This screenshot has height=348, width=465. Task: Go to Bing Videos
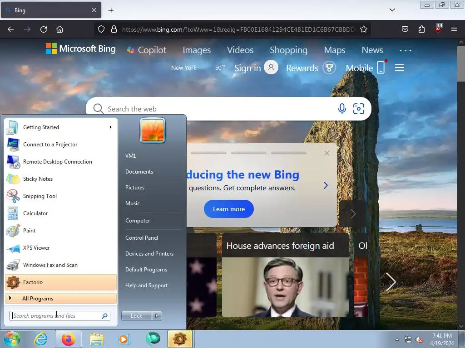click(240, 50)
